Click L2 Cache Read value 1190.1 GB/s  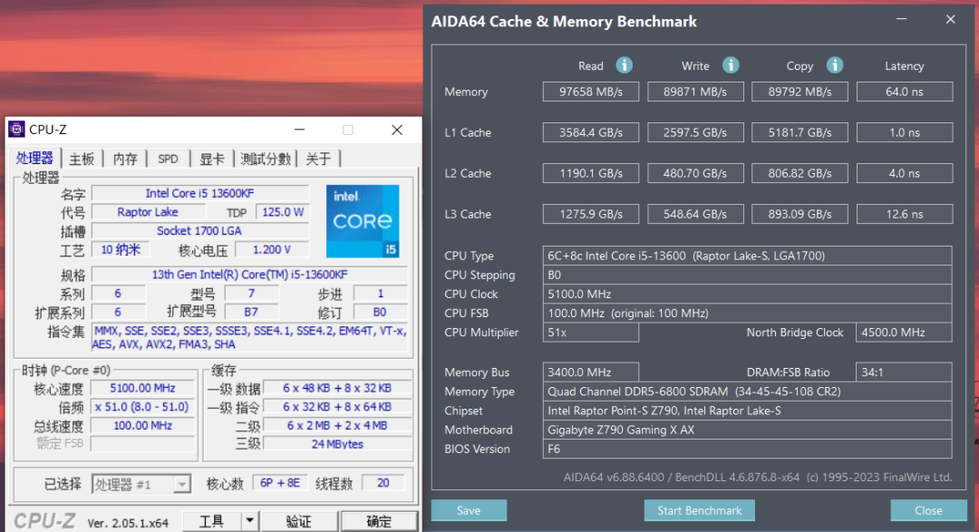[591, 173]
